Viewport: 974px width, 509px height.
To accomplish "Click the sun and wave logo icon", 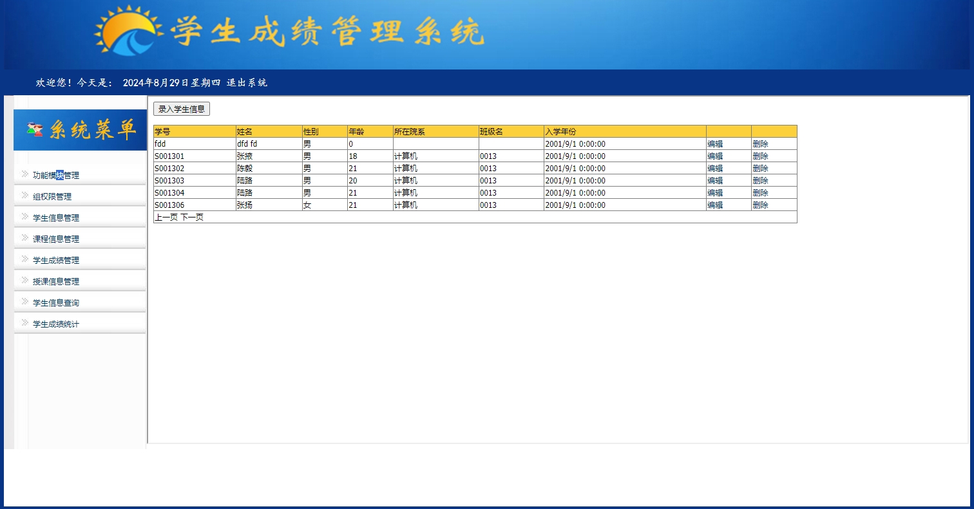I will [x=128, y=31].
